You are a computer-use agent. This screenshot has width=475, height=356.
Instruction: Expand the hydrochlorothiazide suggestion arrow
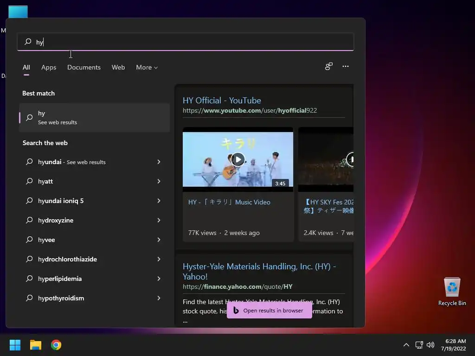pyautogui.click(x=159, y=259)
